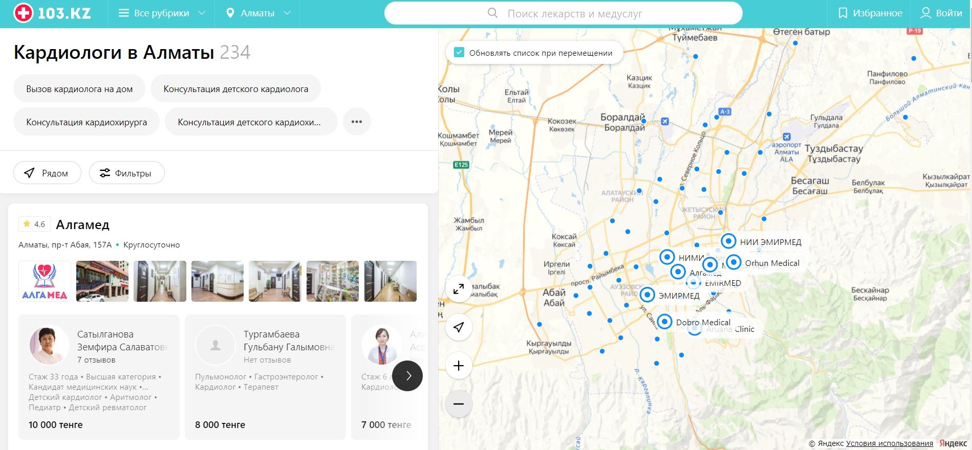Toggle 'Обновлять список при перемещении' checkbox
This screenshot has width=972, height=450.
pyautogui.click(x=459, y=53)
